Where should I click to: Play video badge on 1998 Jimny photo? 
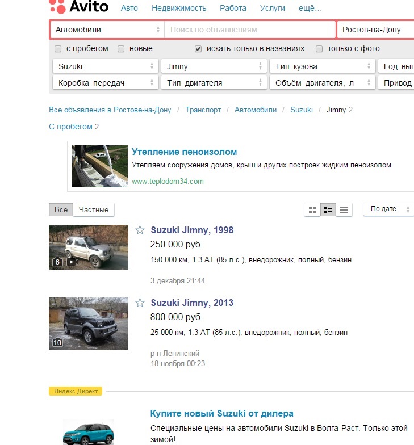pyautogui.click(x=72, y=262)
